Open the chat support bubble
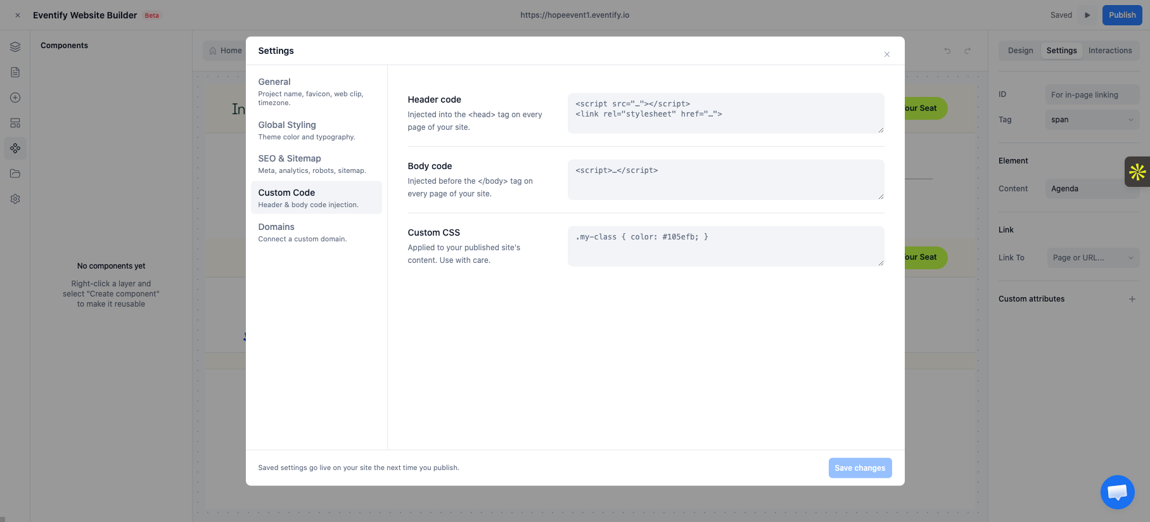Screen dimensions: 1150x522 (1117, 492)
